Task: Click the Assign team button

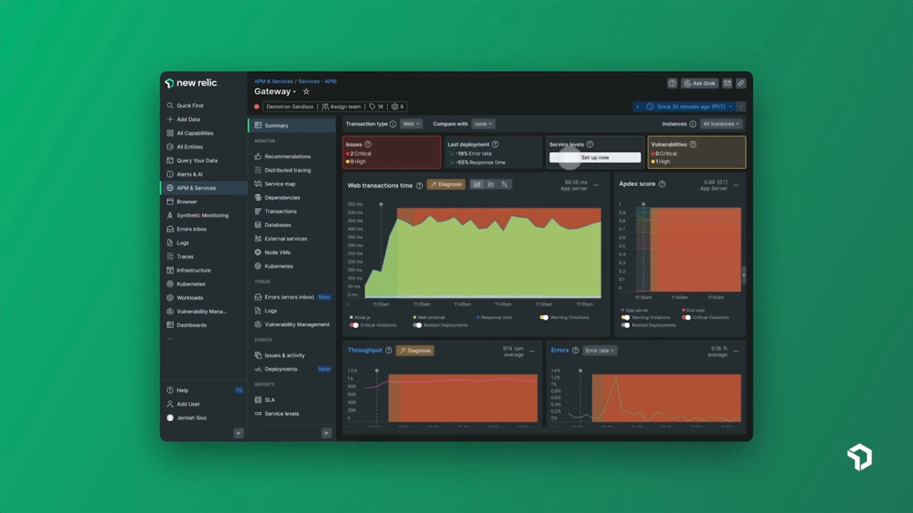Action: [341, 107]
